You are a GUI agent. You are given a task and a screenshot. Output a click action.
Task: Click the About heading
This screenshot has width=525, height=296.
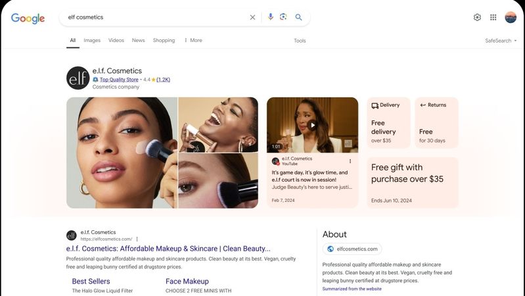tap(334, 234)
